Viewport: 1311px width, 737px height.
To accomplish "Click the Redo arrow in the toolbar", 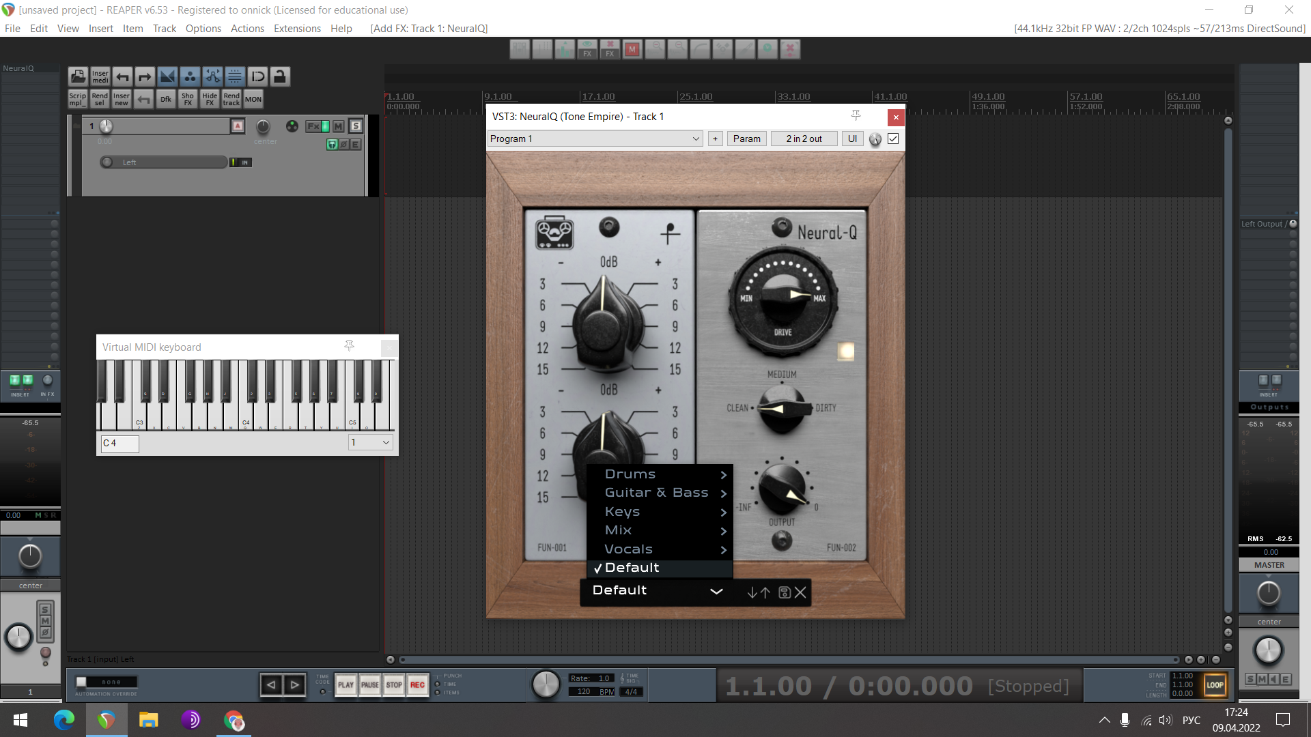I will point(145,76).
